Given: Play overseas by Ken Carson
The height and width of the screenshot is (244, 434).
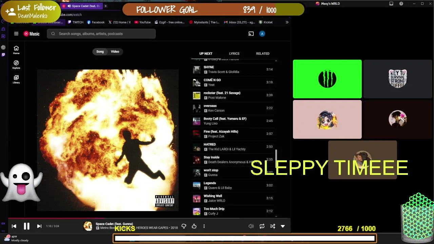Looking at the screenshot, I should [x=233, y=108].
